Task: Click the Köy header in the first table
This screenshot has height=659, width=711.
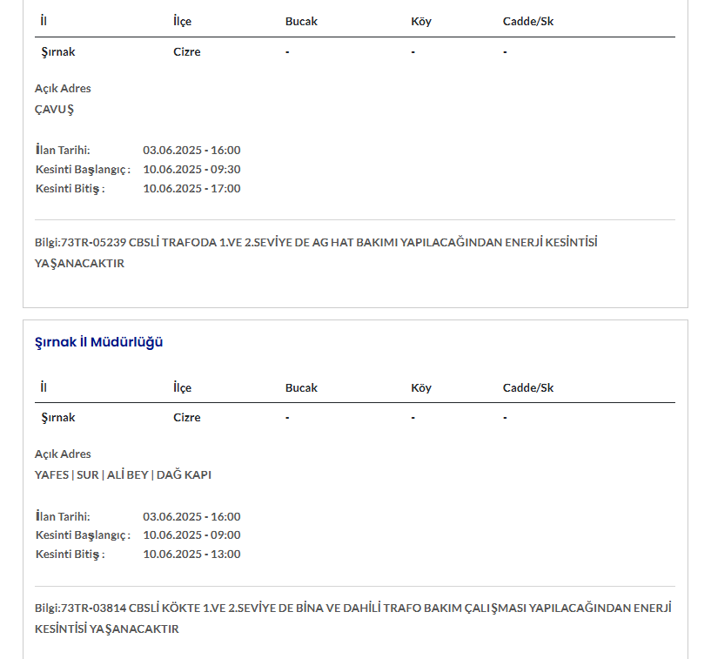Action: pyautogui.click(x=421, y=21)
